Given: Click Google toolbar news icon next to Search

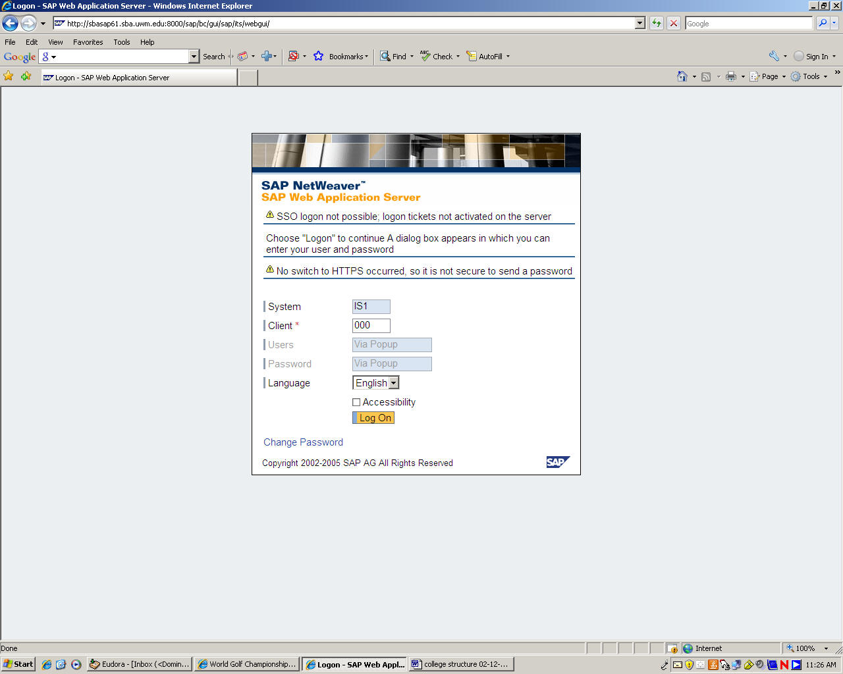Looking at the screenshot, I should click(x=243, y=57).
